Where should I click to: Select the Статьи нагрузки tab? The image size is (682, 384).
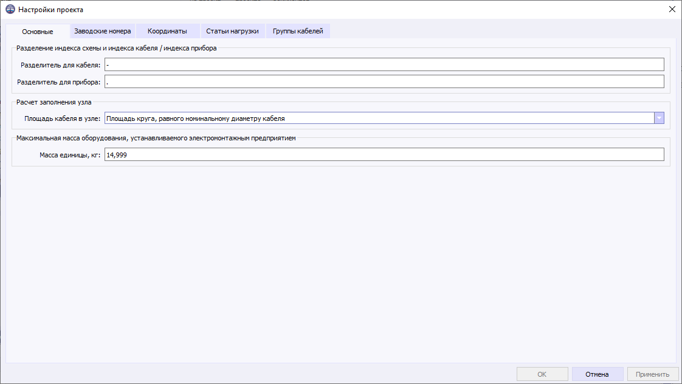point(232,30)
